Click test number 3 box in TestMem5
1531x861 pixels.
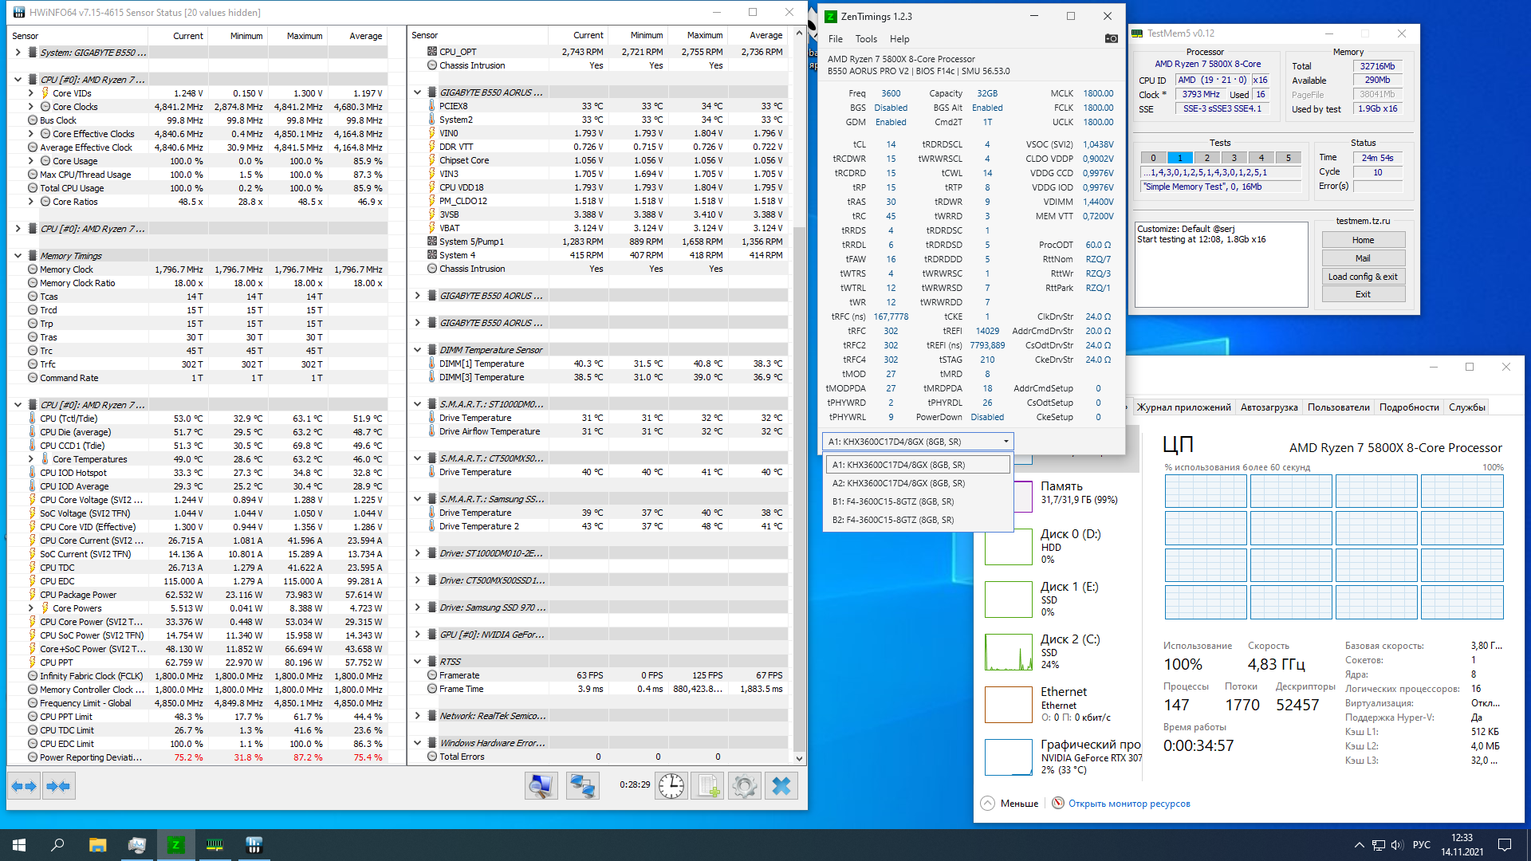coord(1234,158)
